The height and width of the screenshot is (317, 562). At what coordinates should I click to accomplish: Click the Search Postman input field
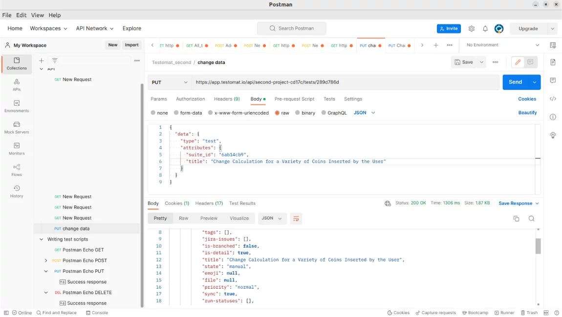(x=292, y=28)
